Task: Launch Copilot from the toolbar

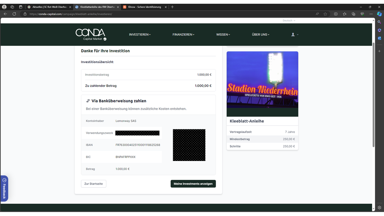Action: tap(379, 14)
